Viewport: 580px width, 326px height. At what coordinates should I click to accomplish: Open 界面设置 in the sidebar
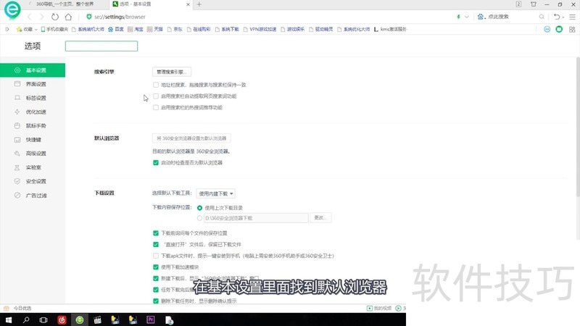click(33, 84)
